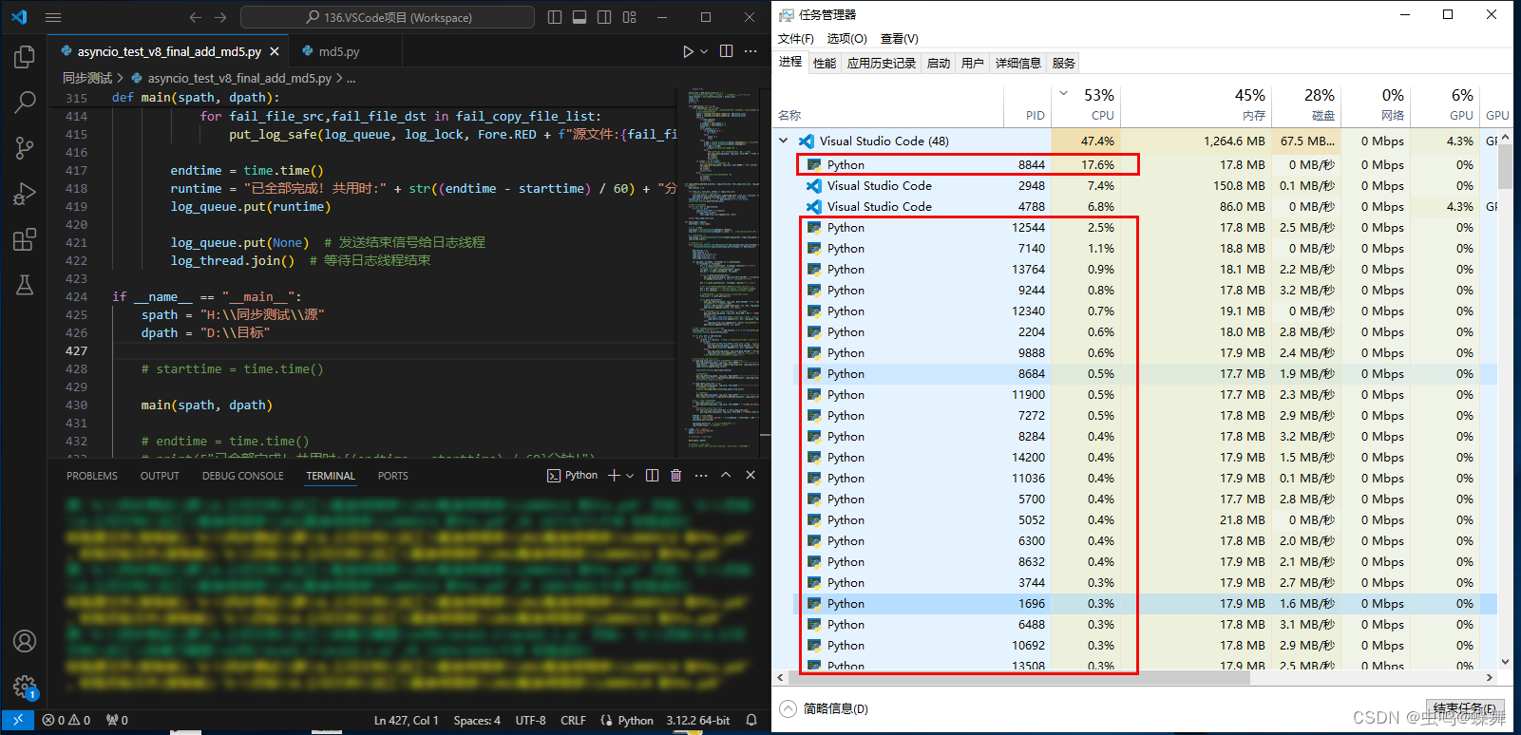
Task: Collapse the Visual Studio Code (48) group
Action: point(784,141)
